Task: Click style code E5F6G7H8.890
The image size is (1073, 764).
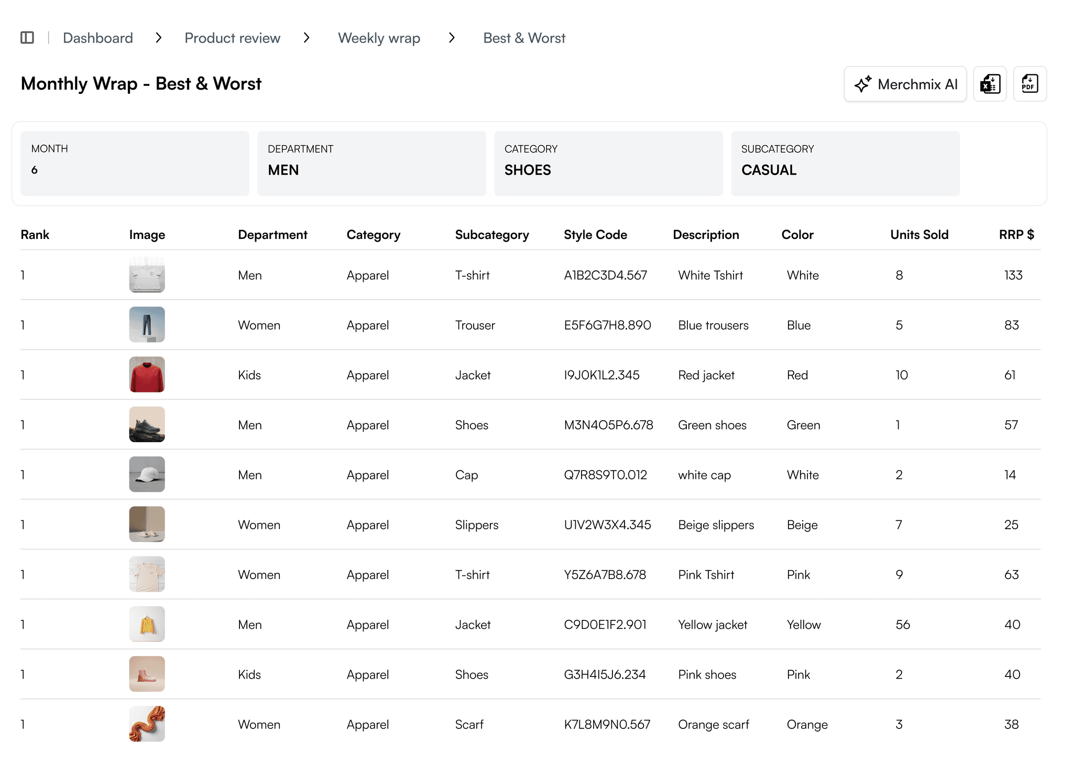Action: point(607,325)
